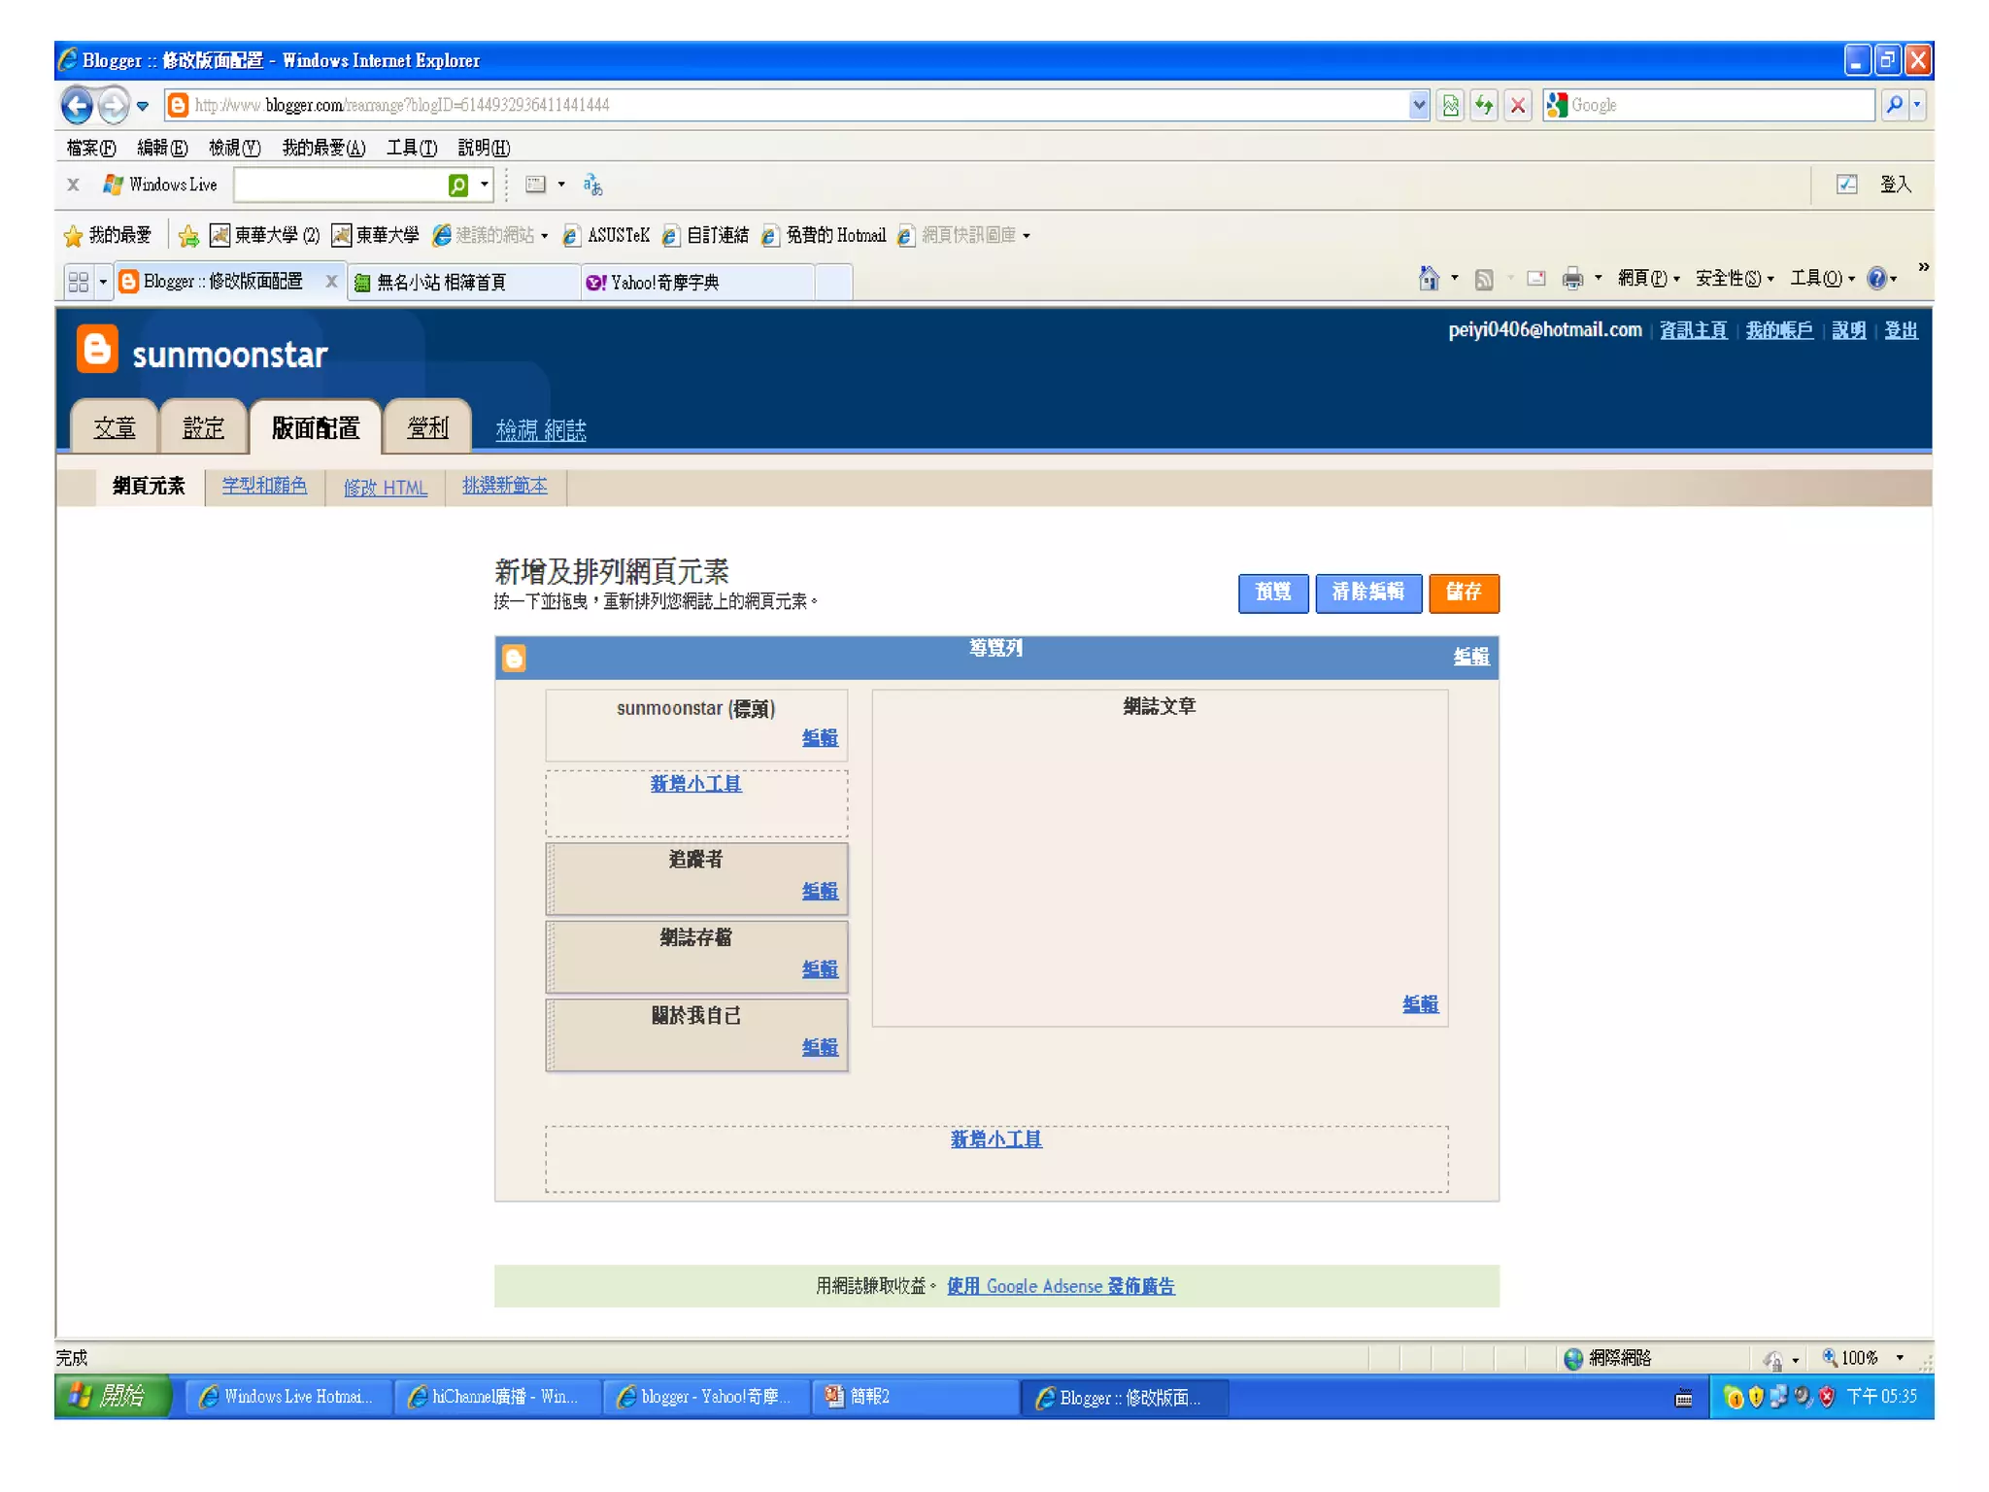The width and height of the screenshot is (1989, 1492).
Task: Switch to the 設定 tab
Action: (203, 427)
